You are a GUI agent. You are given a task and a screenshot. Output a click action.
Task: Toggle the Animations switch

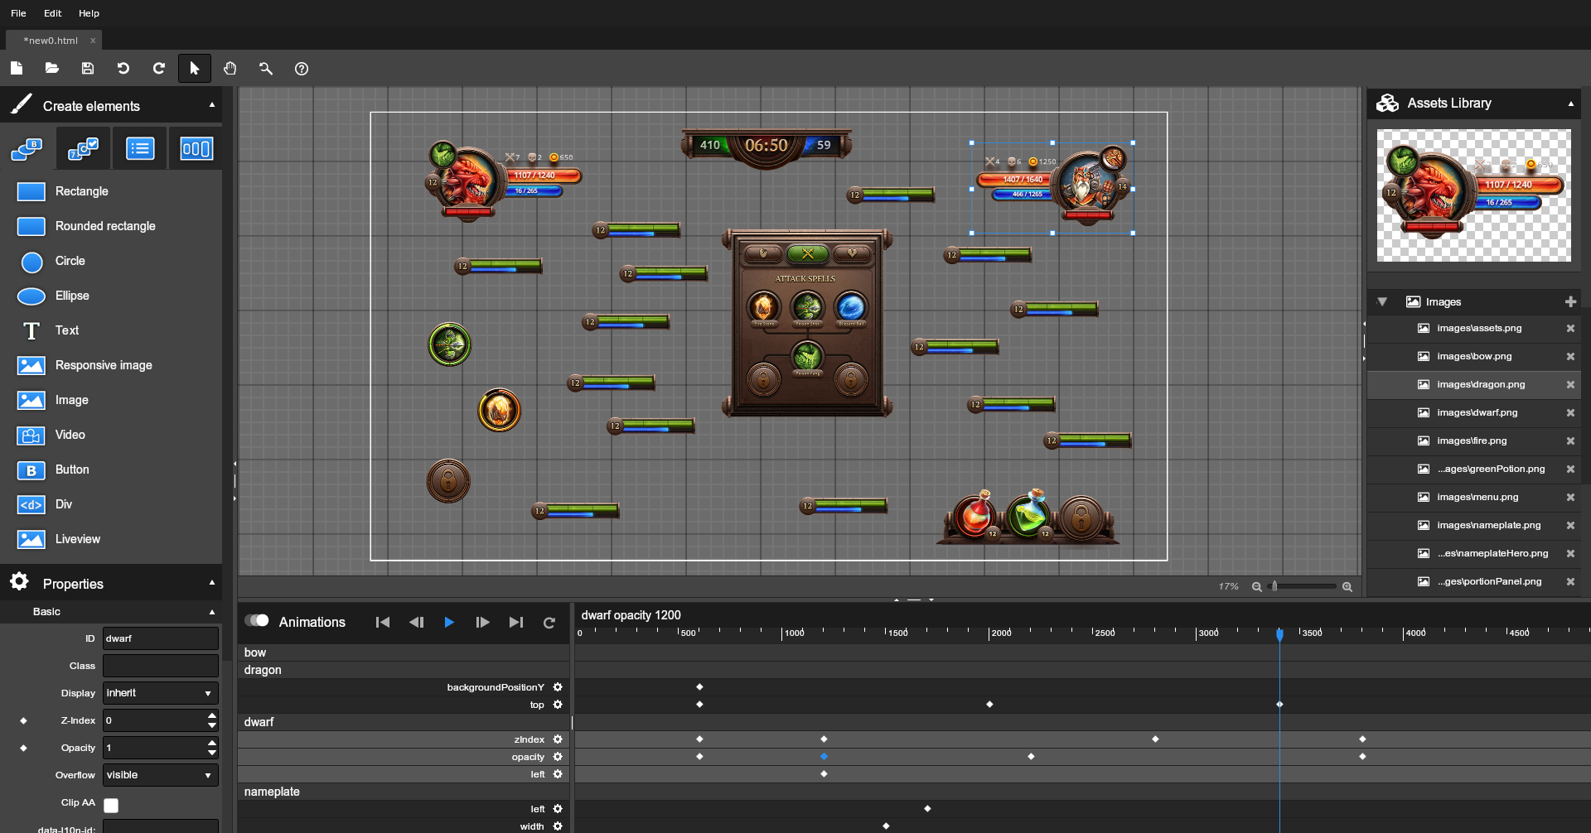coord(257,621)
